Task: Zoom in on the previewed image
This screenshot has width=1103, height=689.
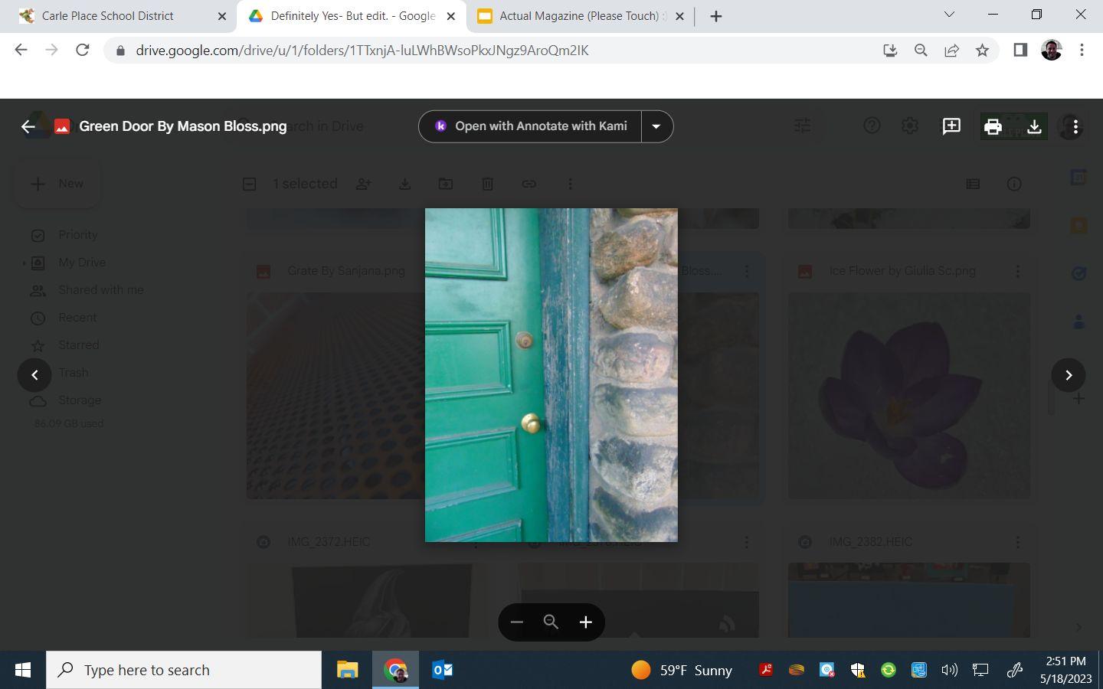Action: (586, 622)
